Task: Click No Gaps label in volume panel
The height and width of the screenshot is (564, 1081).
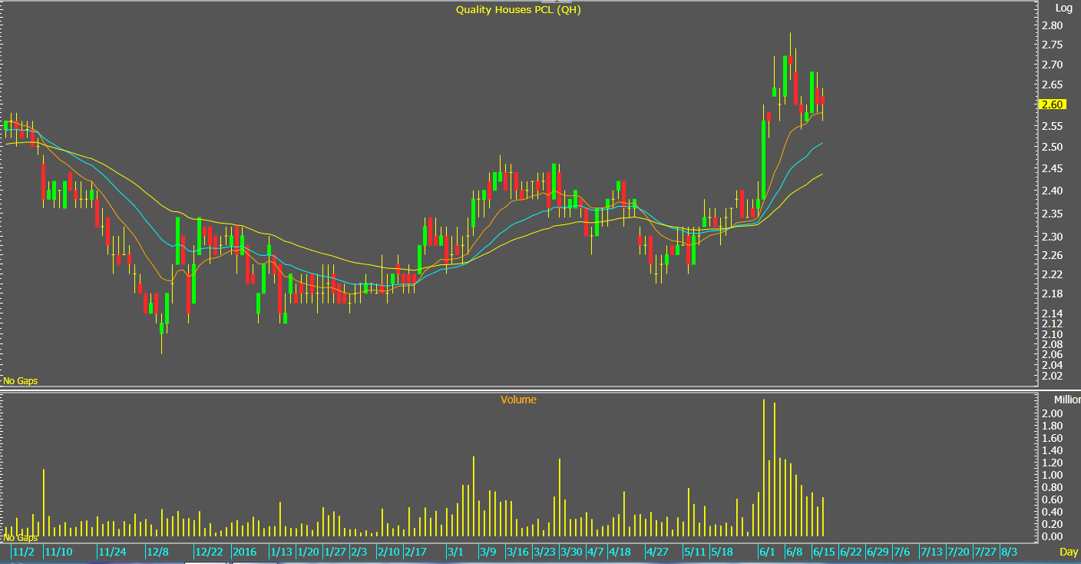Action: pos(21,538)
